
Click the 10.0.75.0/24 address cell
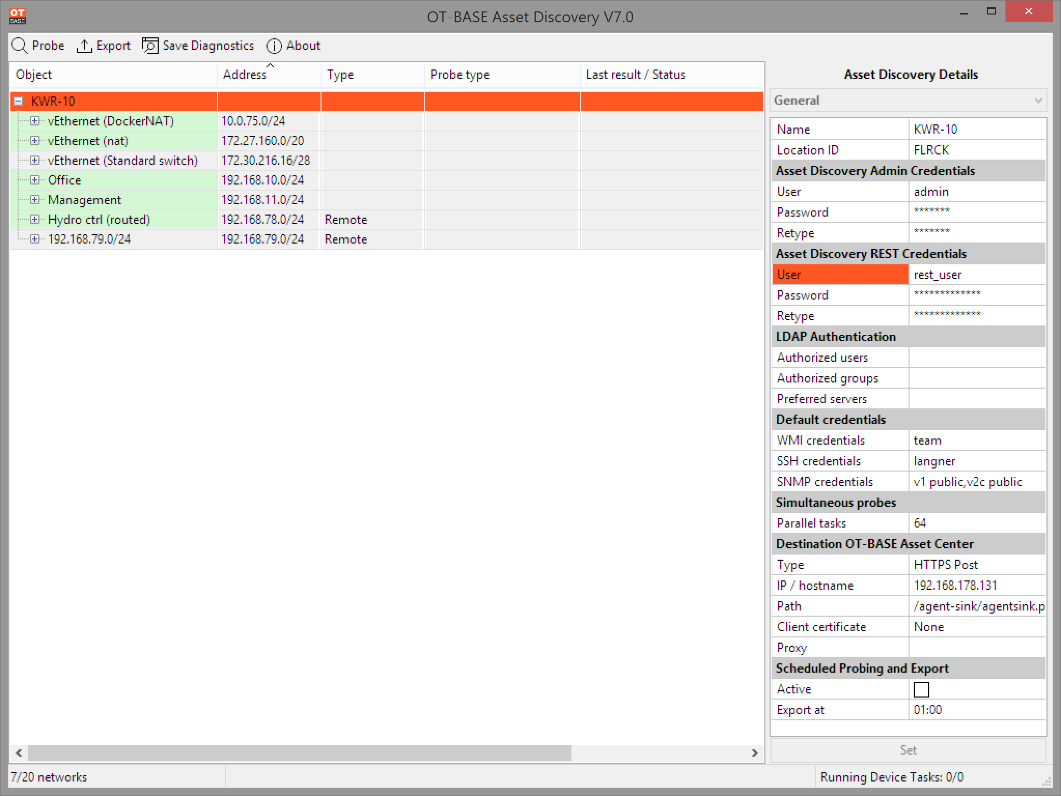269,121
